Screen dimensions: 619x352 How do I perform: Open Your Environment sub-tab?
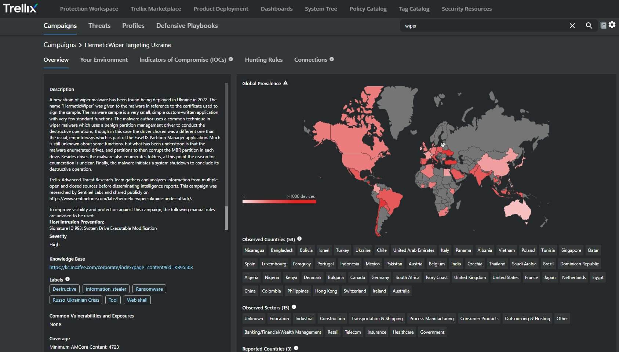[104, 59]
